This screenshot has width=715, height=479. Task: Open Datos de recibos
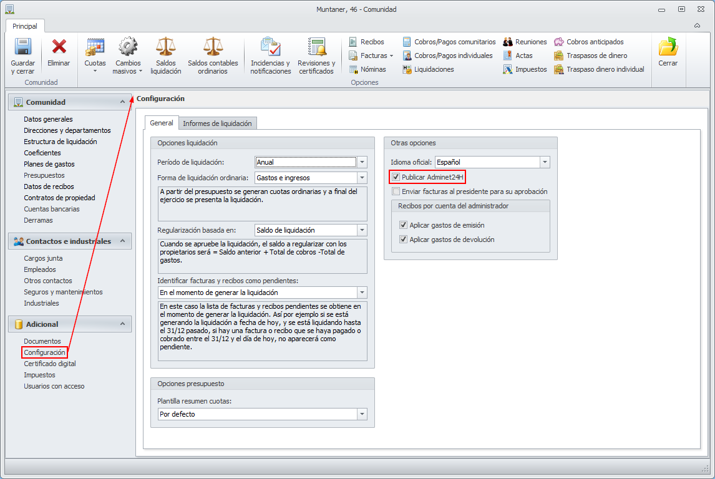coord(49,186)
